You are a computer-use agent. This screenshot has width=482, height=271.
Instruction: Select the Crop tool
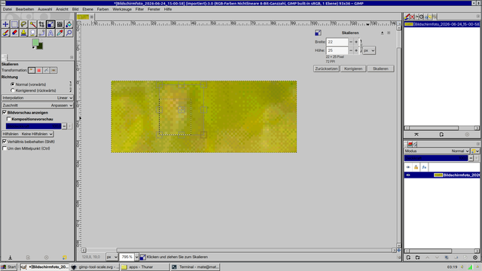coord(41,24)
